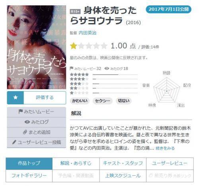The image size is (199, 186).
Task: Click the かわいい tag button
Action: tap(80, 101)
